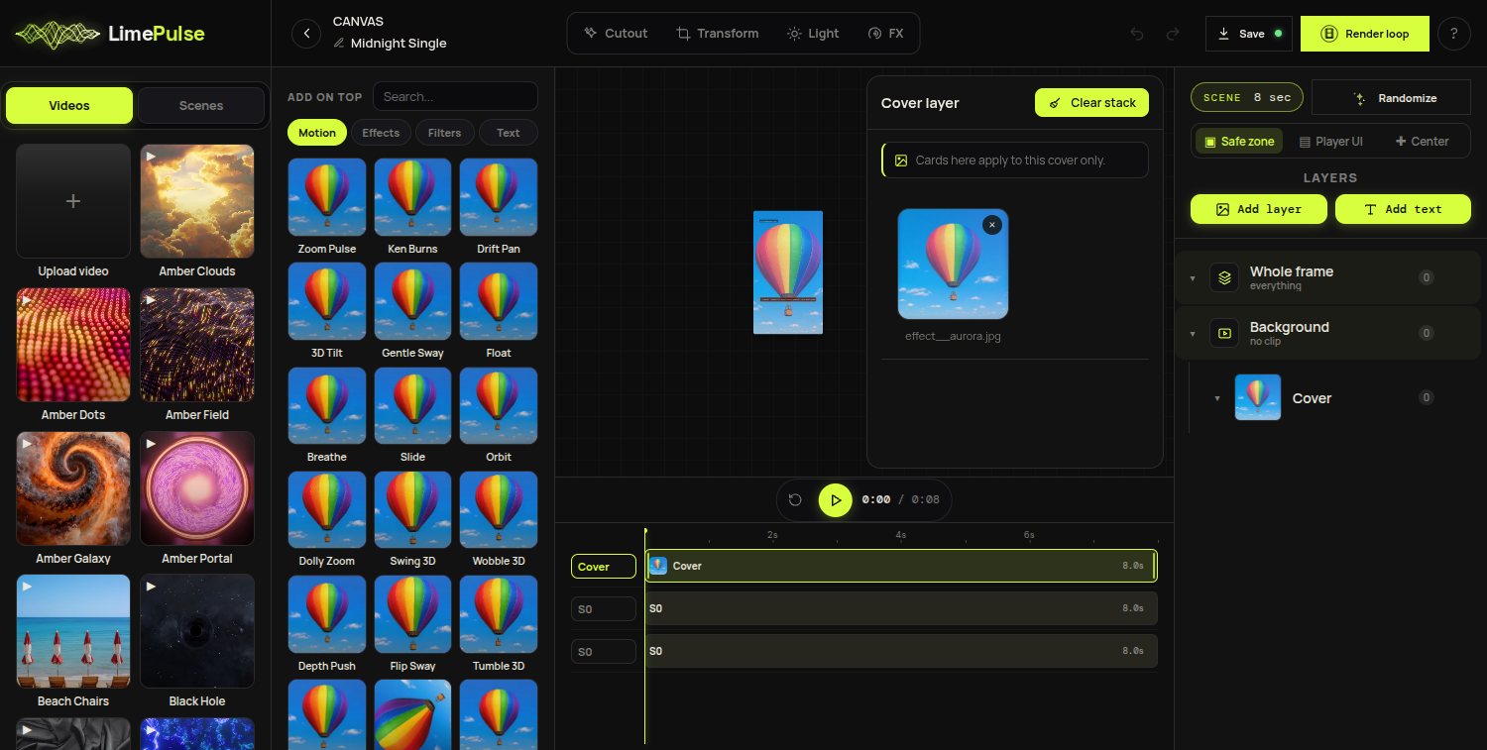Select the Motion category tab
The height and width of the screenshot is (750, 1487).
click(x=317, y=133)
